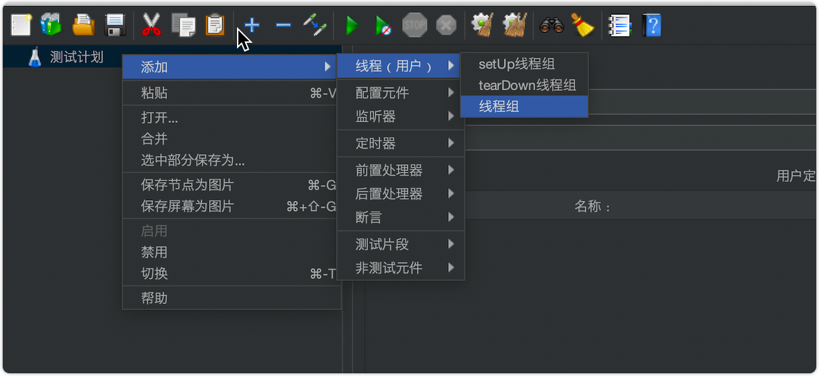
Task: Choose 切换 in context menu
Action: click(x=230, y=274)
